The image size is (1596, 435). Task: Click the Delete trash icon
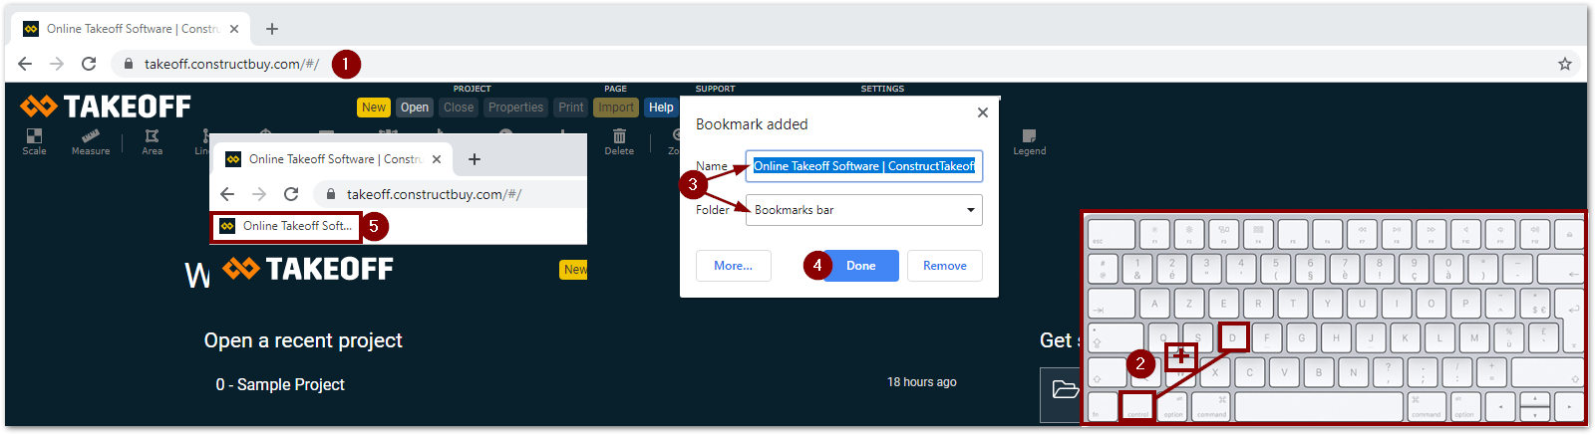(619, 136)
